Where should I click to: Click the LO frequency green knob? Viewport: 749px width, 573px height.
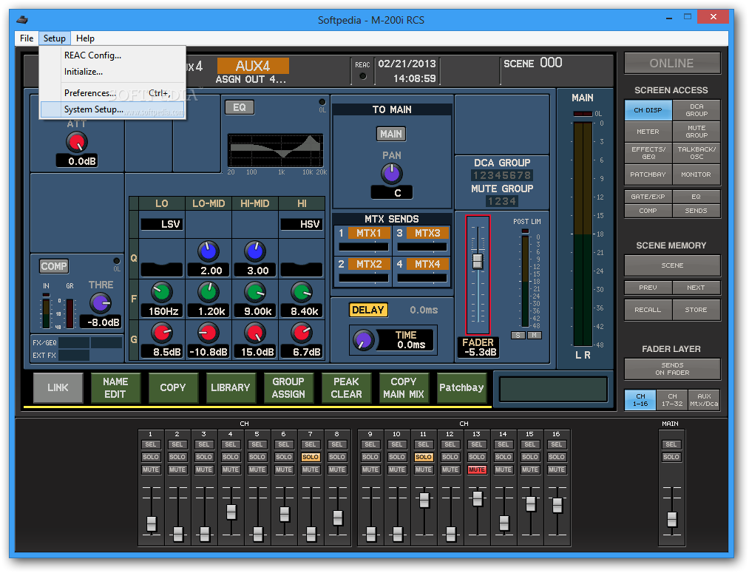pyautogui.click(x=162, y=292)
